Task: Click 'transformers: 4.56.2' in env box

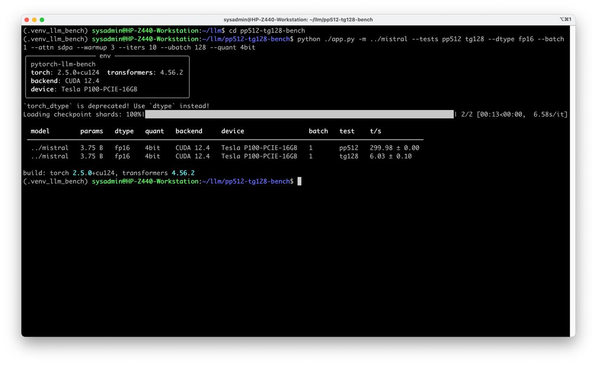Action: pos(145,73)
